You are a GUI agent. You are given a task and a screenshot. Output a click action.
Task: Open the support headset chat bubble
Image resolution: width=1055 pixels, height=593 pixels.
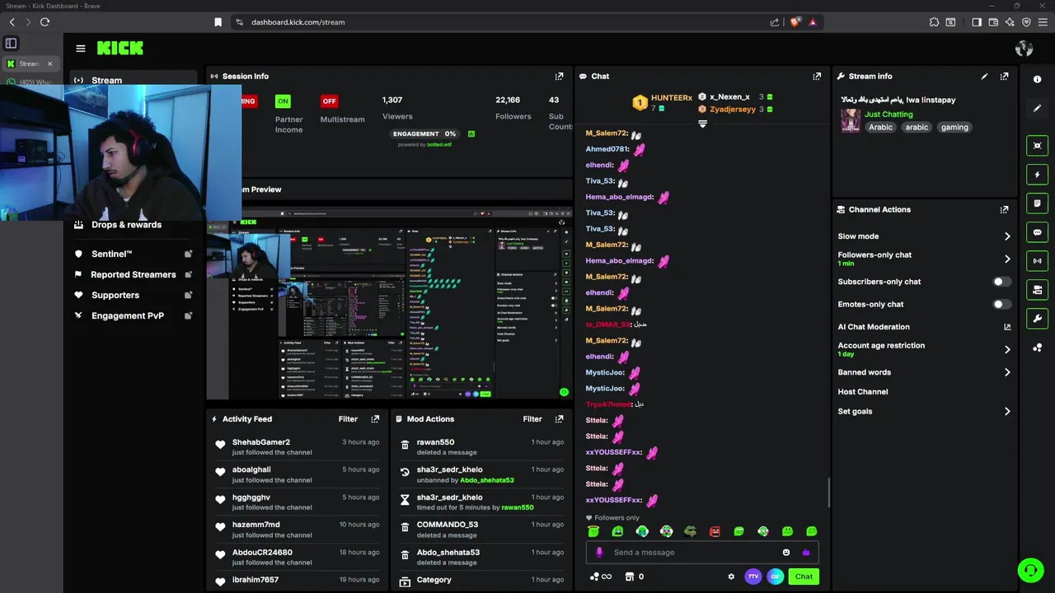tap(1030, 569)
